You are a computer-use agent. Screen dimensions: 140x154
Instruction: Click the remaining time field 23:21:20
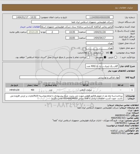coord(33,32)
